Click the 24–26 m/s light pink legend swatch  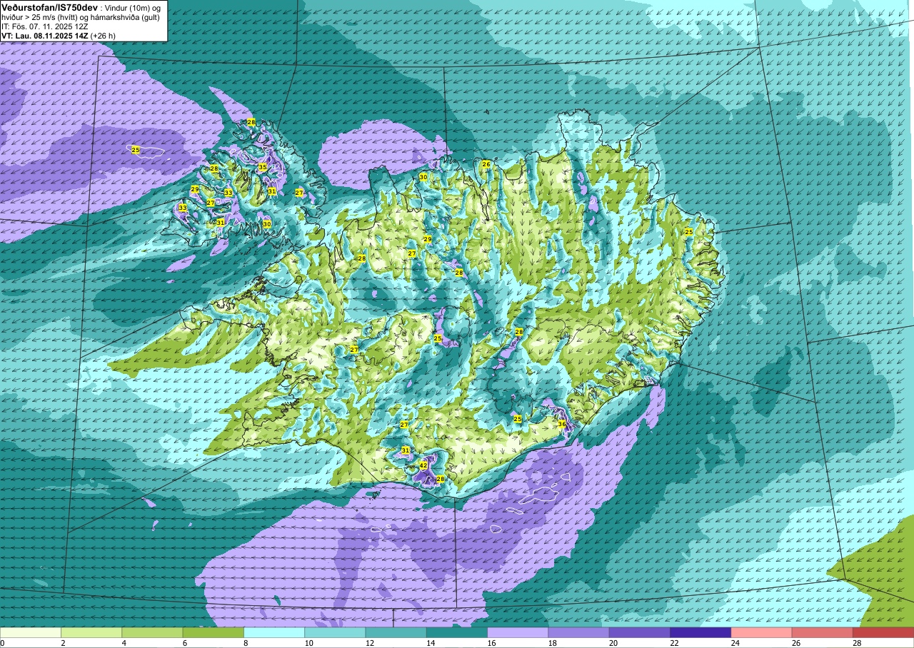click(x=761, y=632)
